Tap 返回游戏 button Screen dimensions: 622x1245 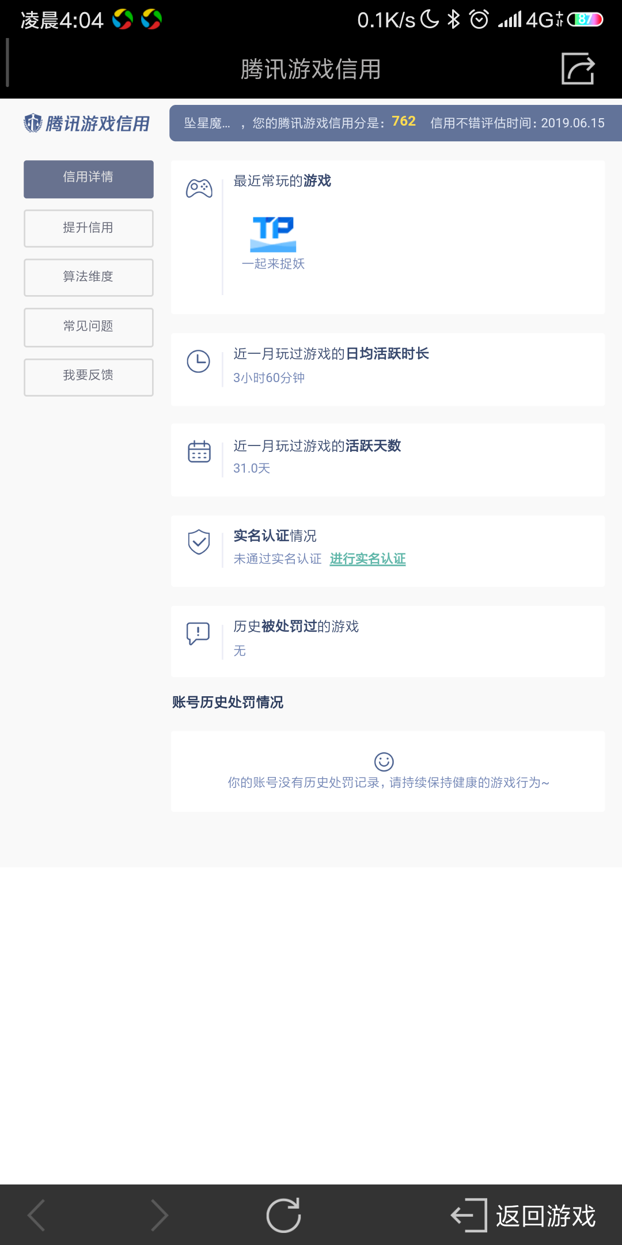click(523, 1215)
